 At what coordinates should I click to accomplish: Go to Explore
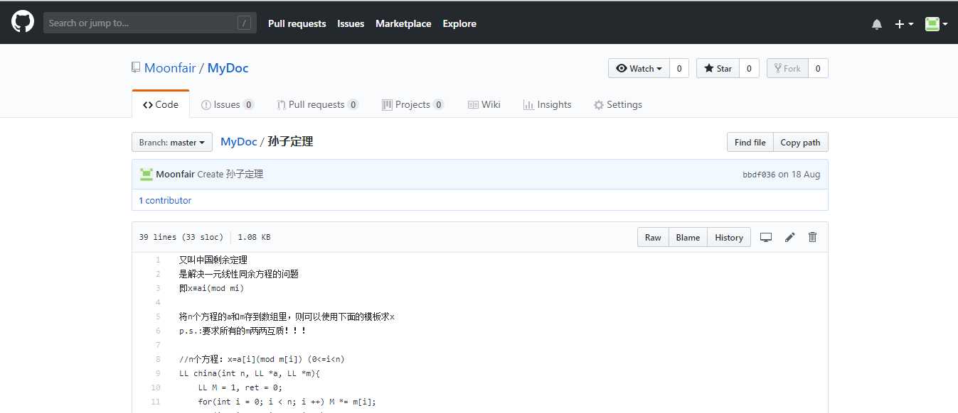click(x=459, y=23)
